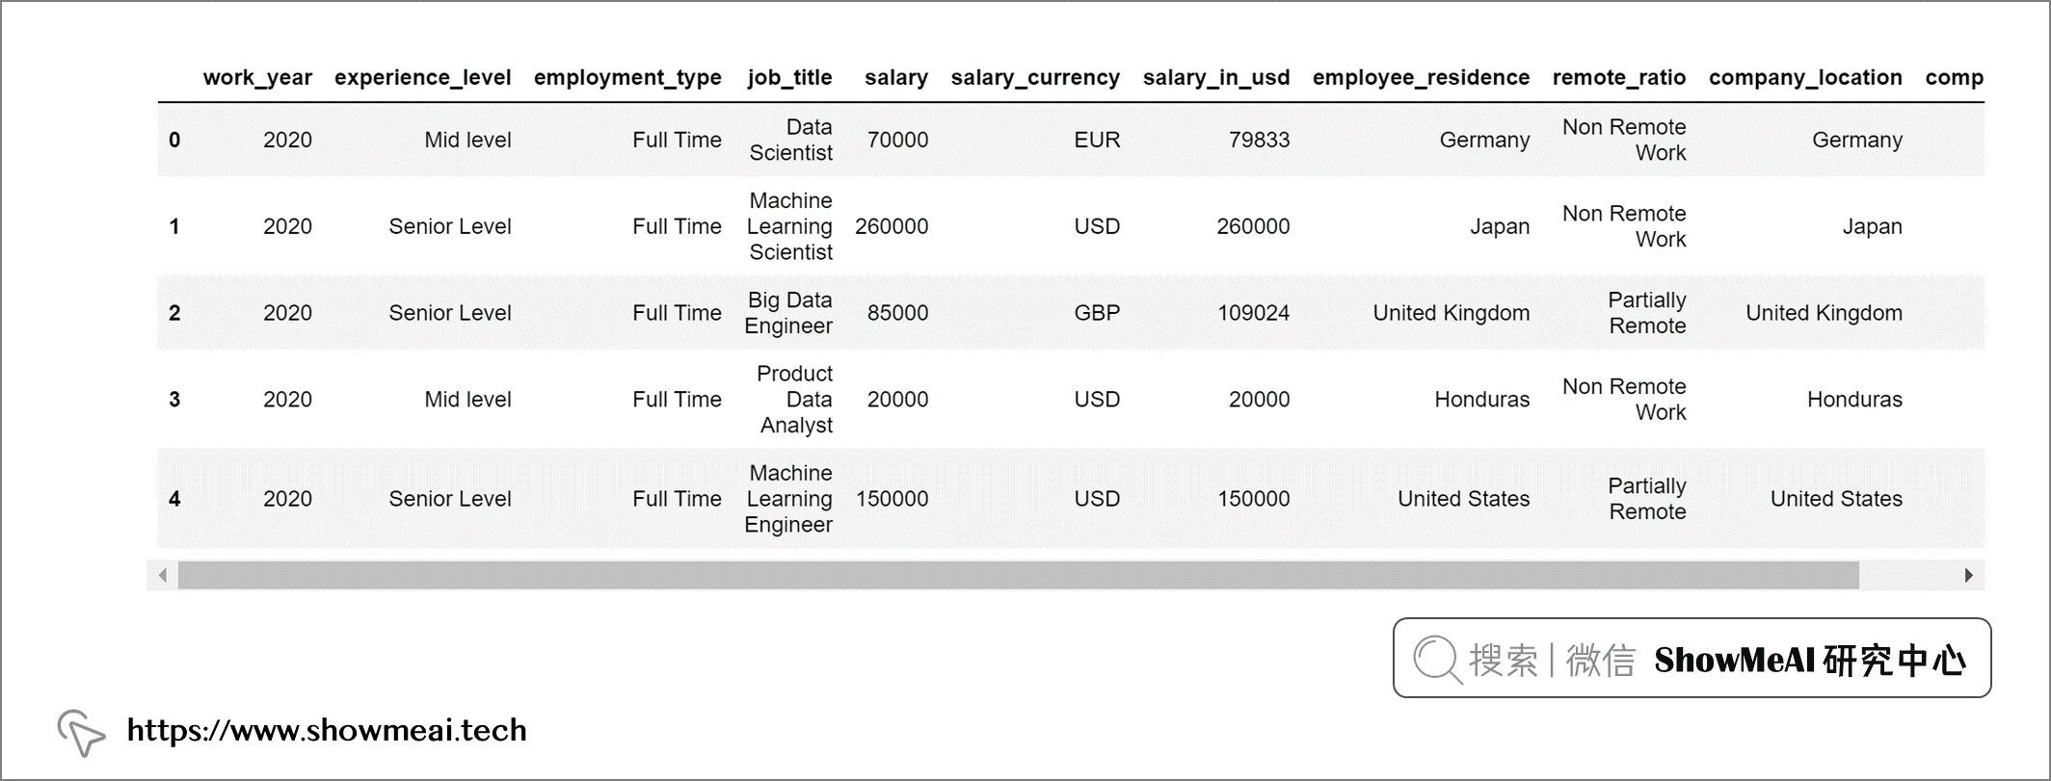This screenshot has width=2051, height=781.
Task: Select the job_title column header
Action: pos(789,78)
